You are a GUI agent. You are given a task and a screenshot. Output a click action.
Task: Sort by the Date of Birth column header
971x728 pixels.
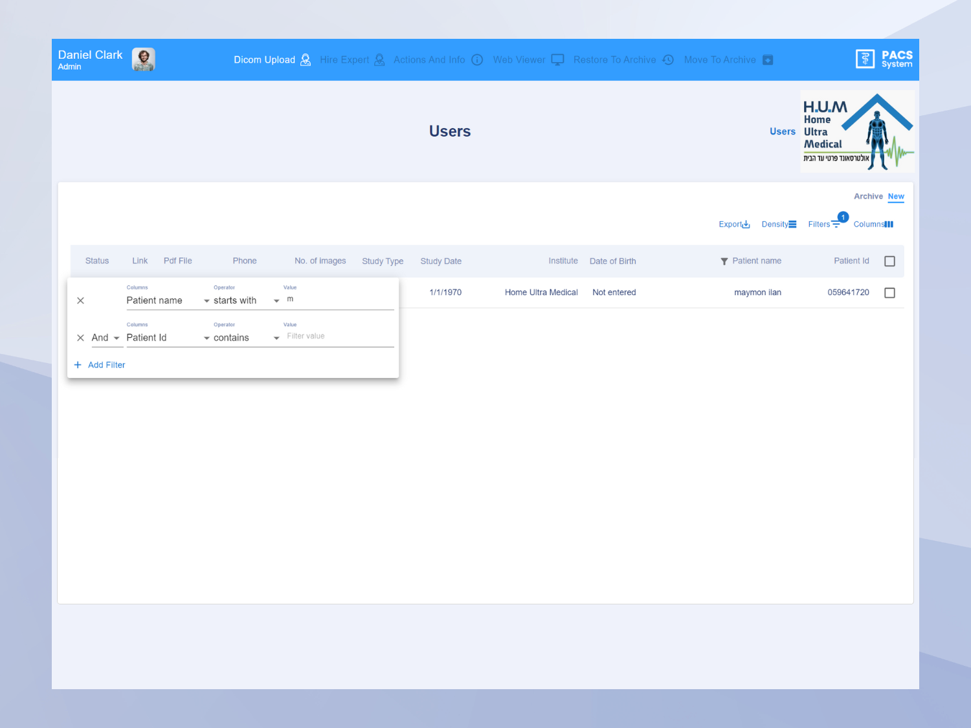click(612, 261)
